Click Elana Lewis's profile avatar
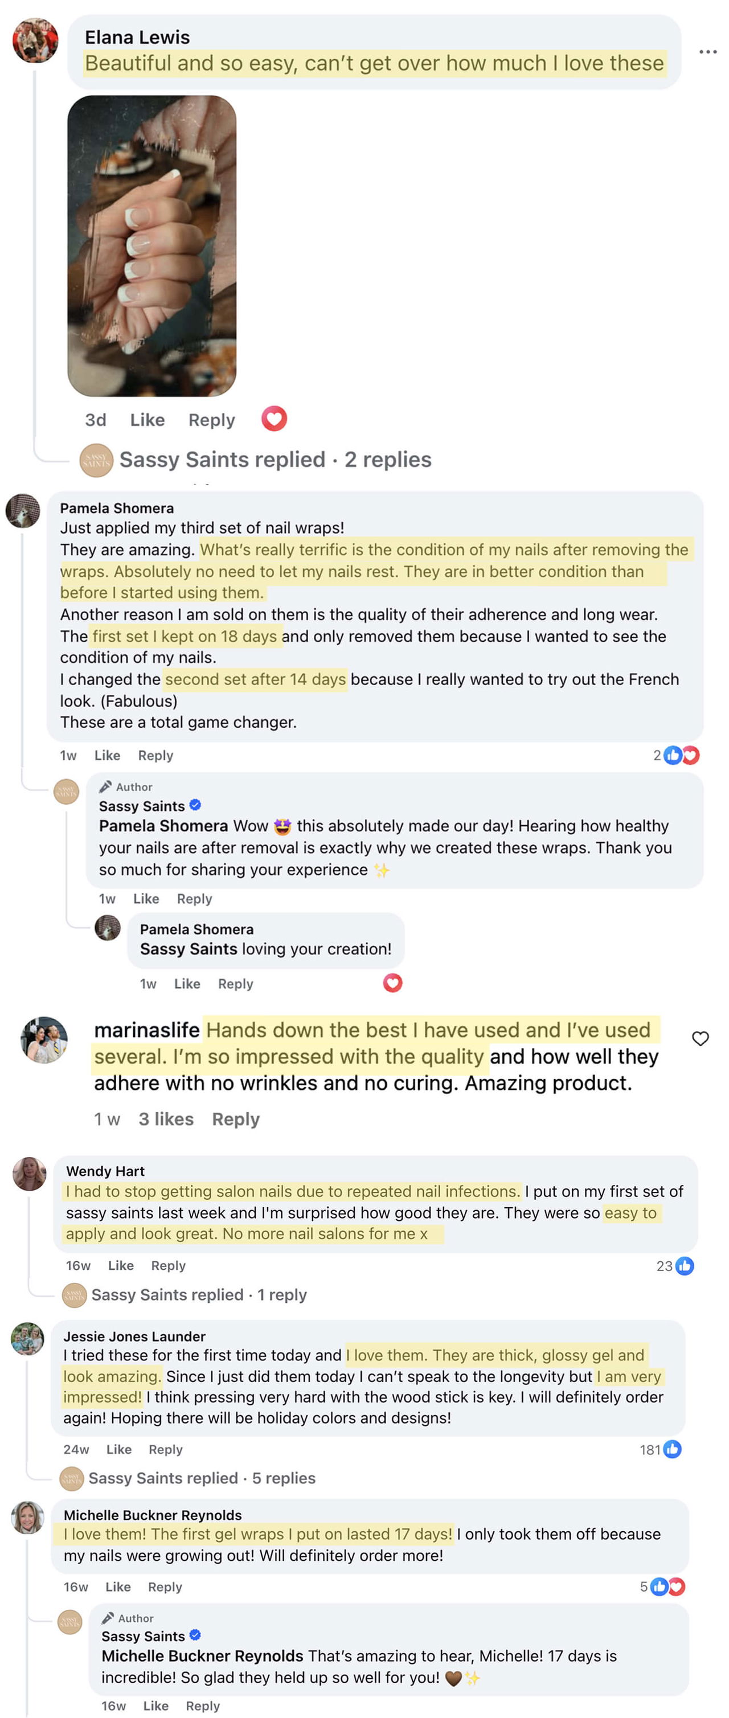Image resolution: width=729 pixels, height=1718 pixels. pyautogui.click(x=35, y=40)
